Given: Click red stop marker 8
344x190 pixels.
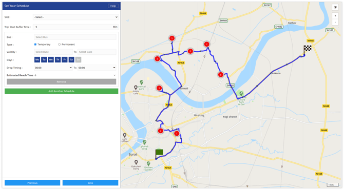Looking at the screenshot, I should tap(221, 75).
